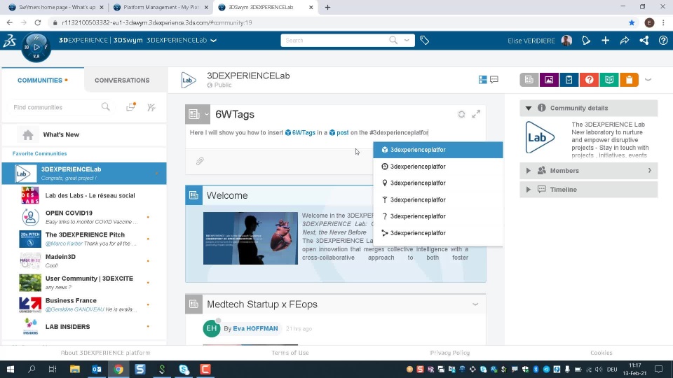
Task: Expand the 6WTags post editor to fullscreen
Action: (476, 114)
